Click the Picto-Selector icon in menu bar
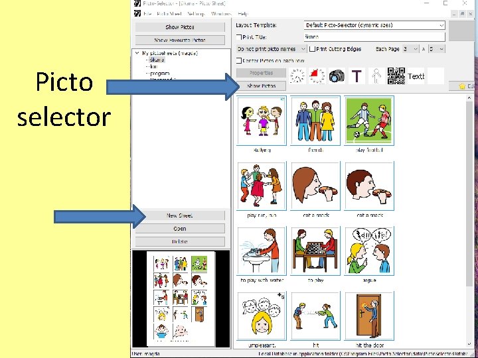 (137, 13)
